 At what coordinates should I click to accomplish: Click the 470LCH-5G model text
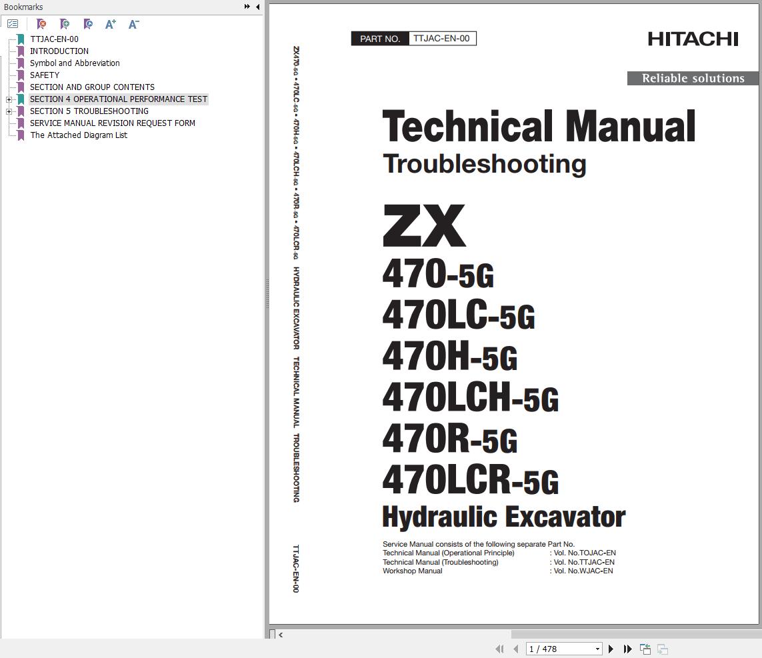pos(471,397)
